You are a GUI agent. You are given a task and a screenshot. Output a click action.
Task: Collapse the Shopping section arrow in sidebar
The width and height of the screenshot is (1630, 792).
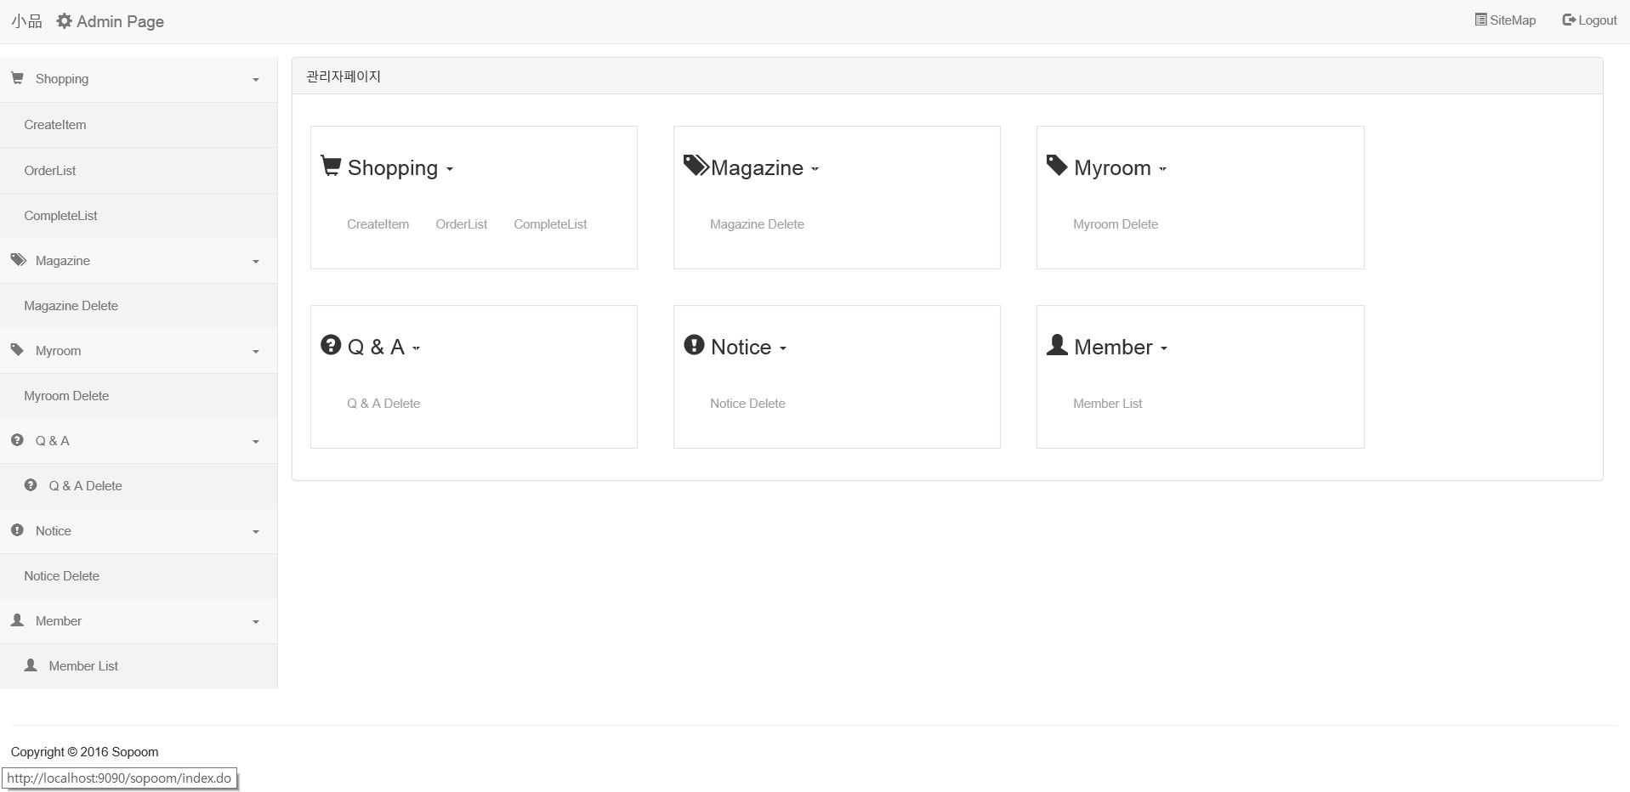255,80
